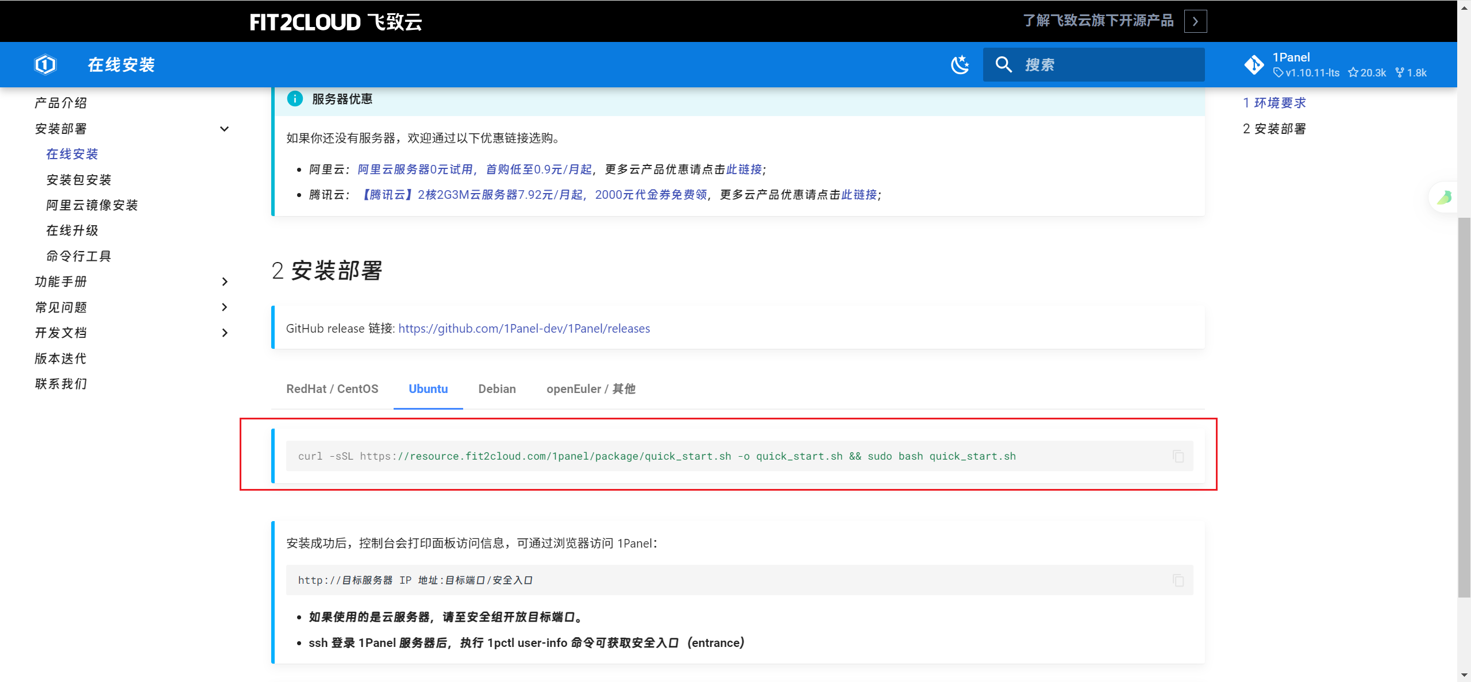Open 安装包安装 page in sidebar
This screenshot has width=1471, height=682.
[79, 180]
